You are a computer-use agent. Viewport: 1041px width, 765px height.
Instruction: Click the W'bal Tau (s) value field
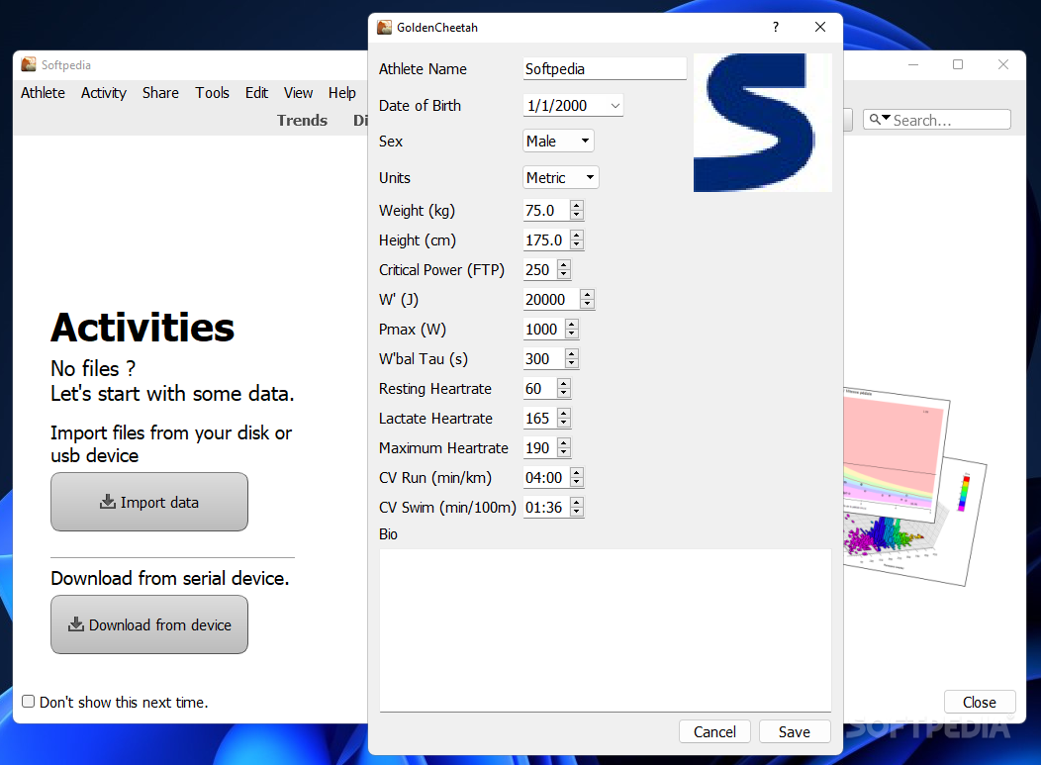click(x=543, y=359)
